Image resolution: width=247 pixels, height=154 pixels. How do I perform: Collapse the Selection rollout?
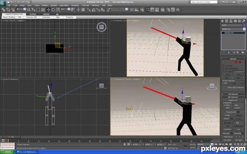pyautogui.click(x=233, y=59)
